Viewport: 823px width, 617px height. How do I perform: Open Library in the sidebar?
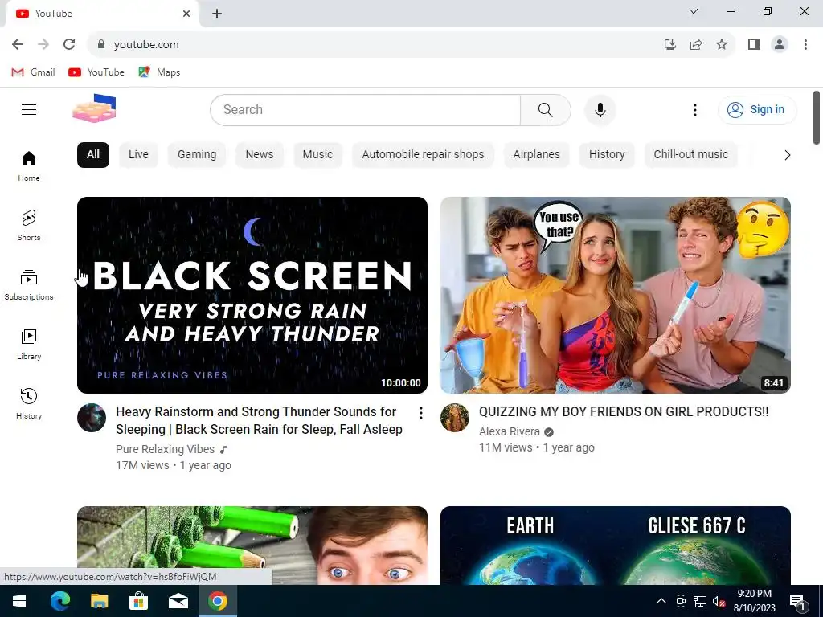point(29,345)
